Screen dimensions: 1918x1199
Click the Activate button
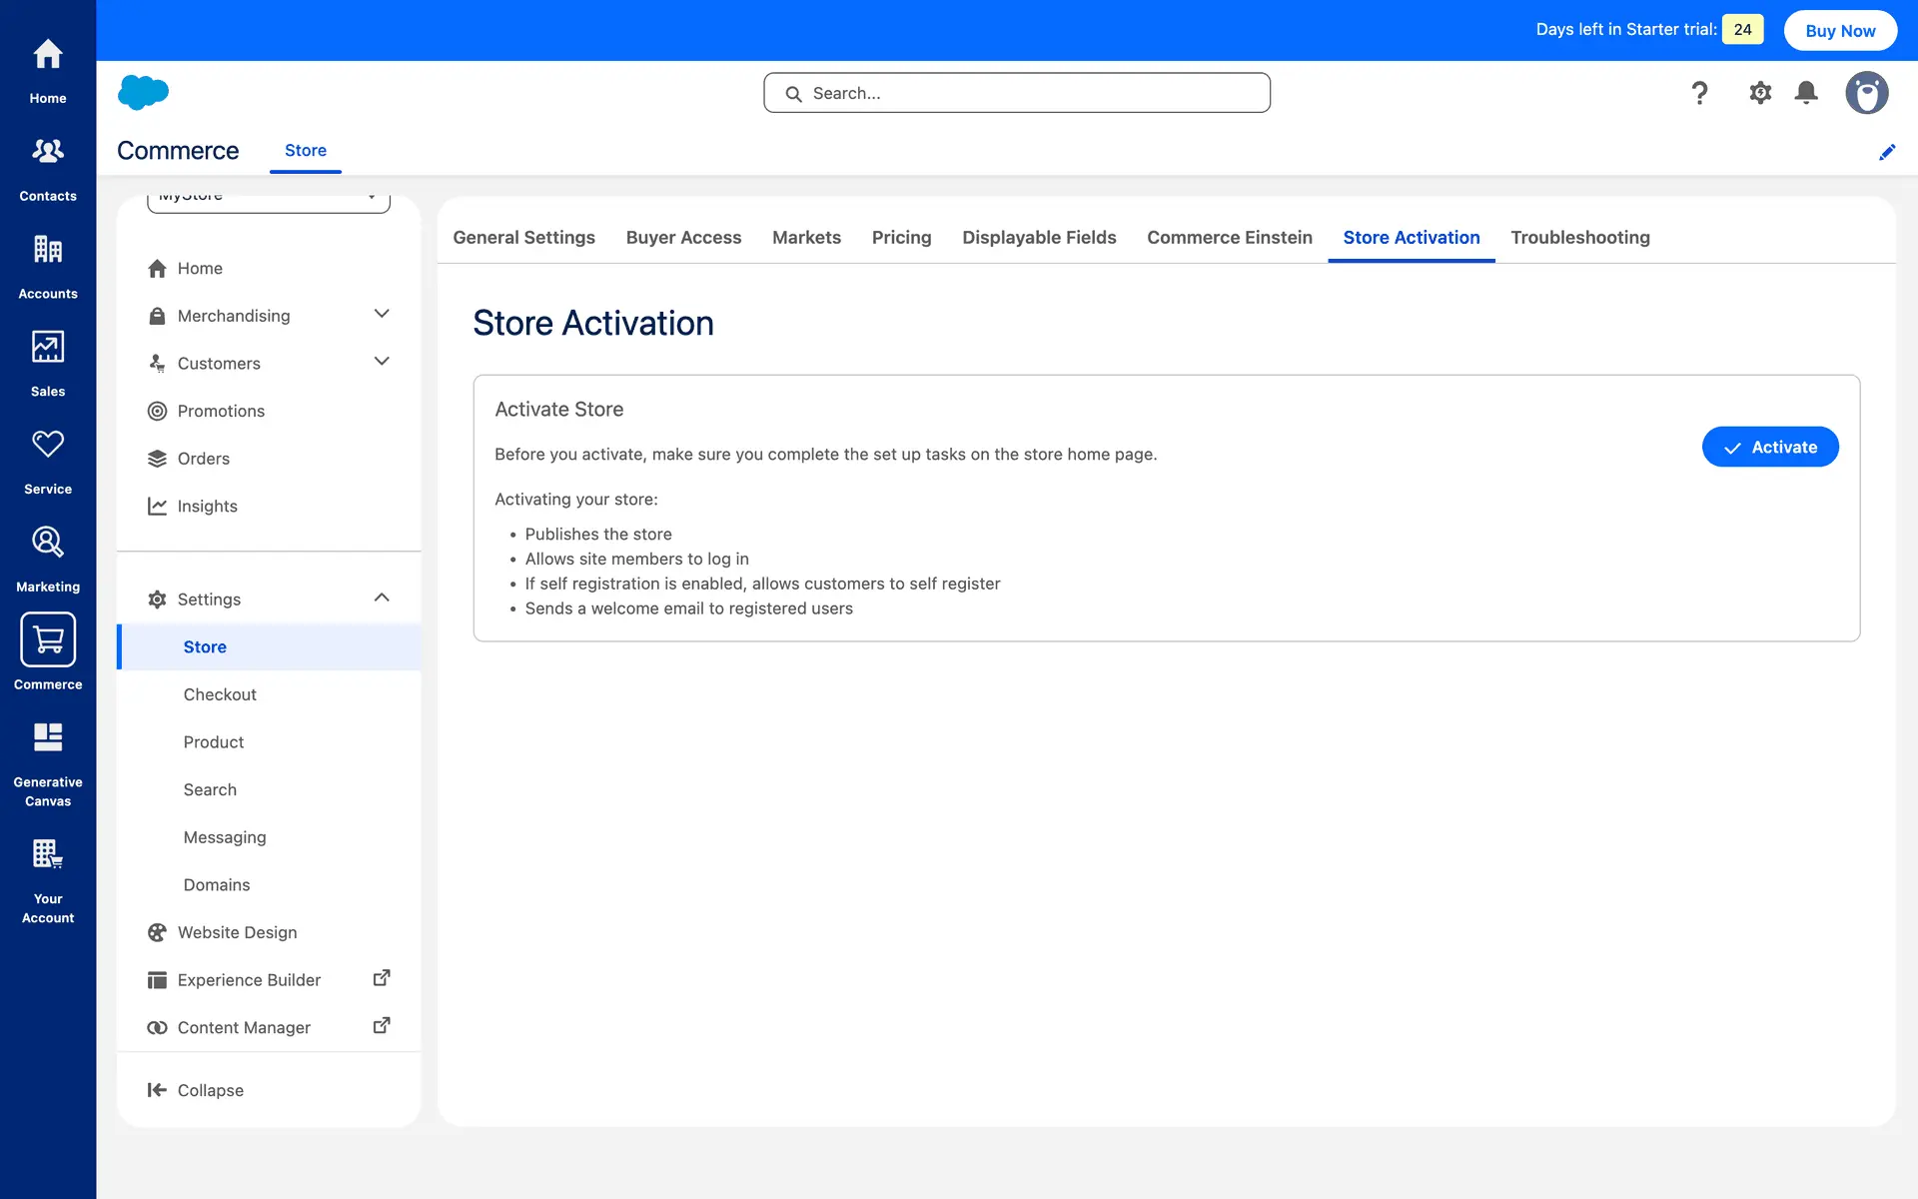pos(1770,447)
